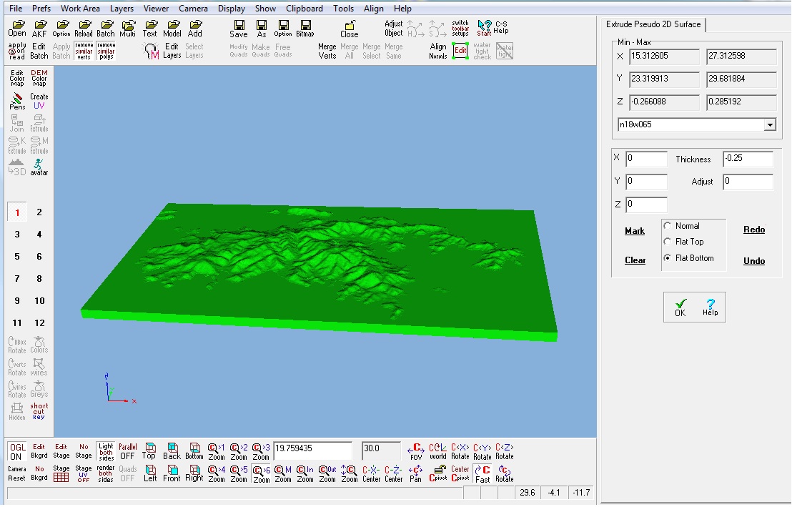Viewport: 792px width, 507px height.
Task: Select the Pens tool
Action: [17, 101]
